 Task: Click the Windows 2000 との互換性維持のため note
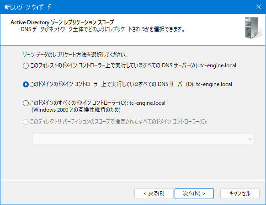point(76,110)
